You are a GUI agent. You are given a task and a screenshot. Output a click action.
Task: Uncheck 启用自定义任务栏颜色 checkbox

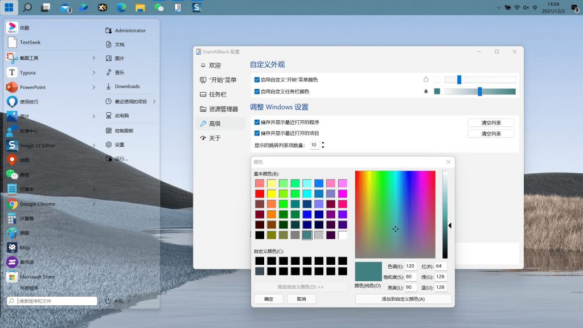[x=257, y=92]
